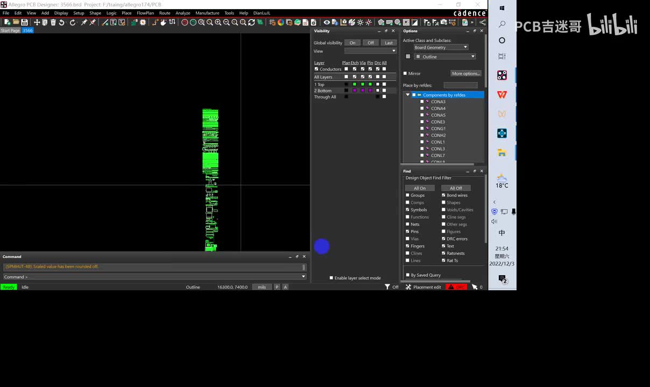Select the Add Text tool icon
Image resolution: width=650 pixels, height=387 pixels.
coord(113,22)
